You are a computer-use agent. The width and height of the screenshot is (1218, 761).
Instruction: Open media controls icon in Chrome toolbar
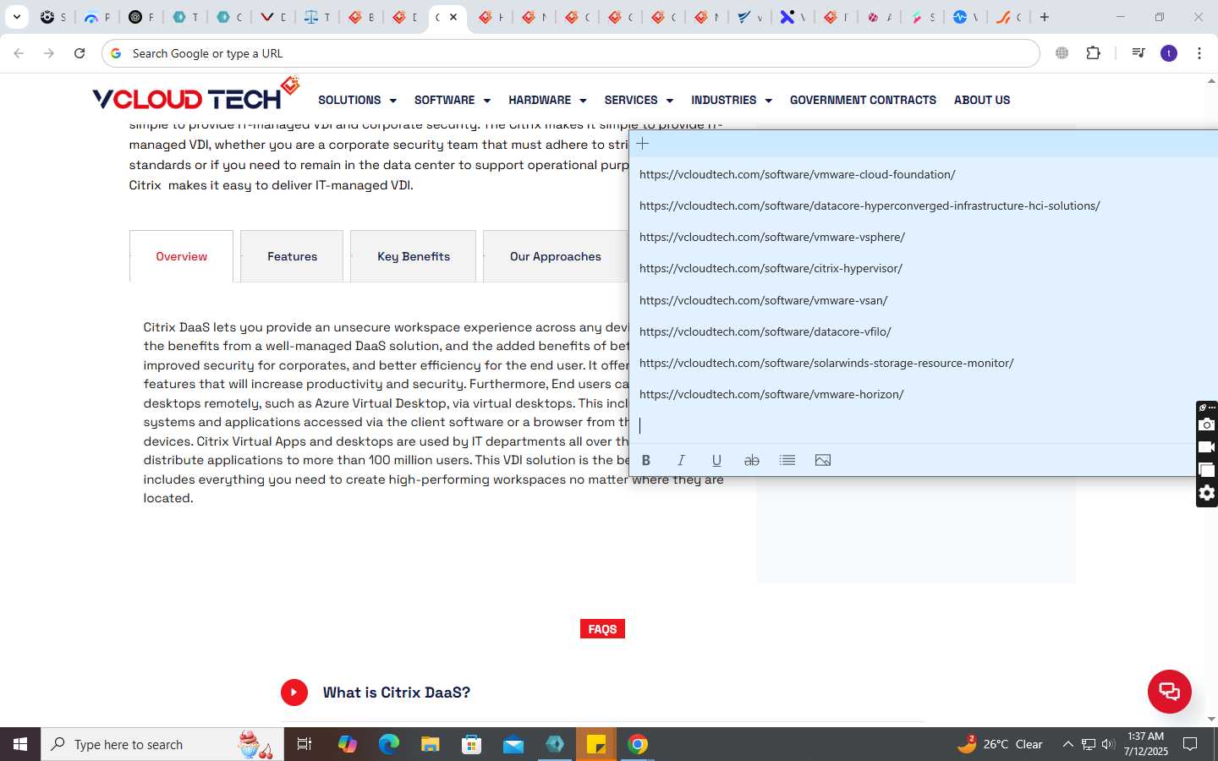(x=1138, y=53)
